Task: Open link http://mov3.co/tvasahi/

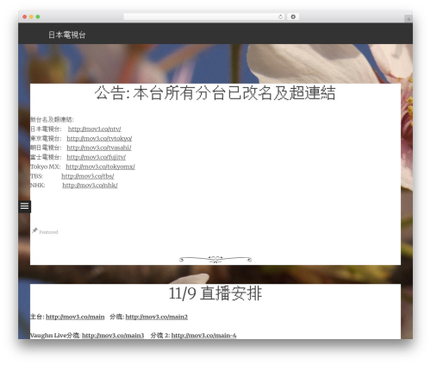Action: coord(99,148)
